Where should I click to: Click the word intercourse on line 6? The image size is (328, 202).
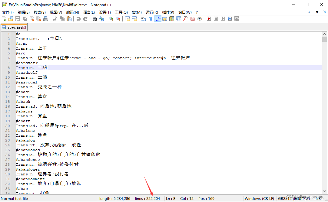(x=148, y=58)
